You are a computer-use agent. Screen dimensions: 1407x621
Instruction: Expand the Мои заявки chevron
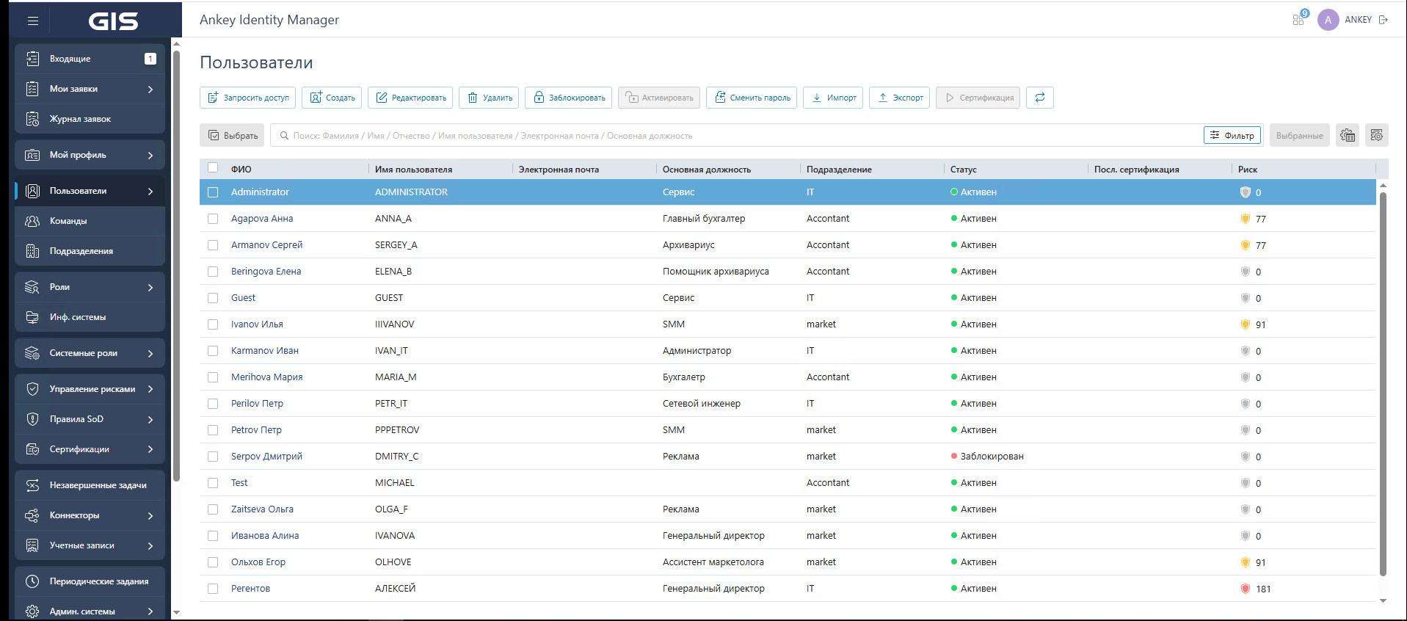coord(150,89)
